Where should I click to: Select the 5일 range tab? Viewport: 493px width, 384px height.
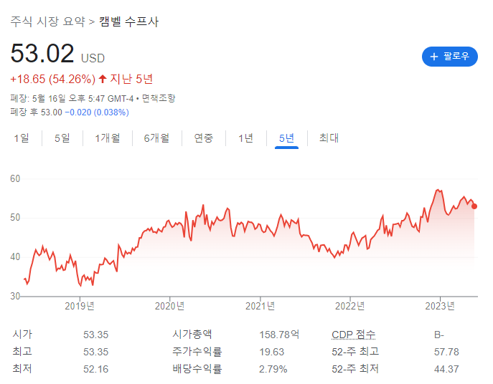click(x=62, y=138)
